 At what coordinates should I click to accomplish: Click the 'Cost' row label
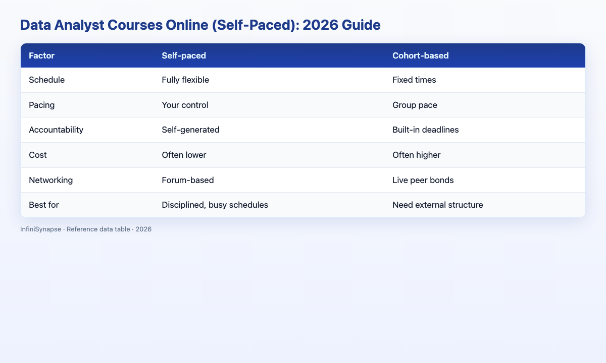(x=39, y=155)
